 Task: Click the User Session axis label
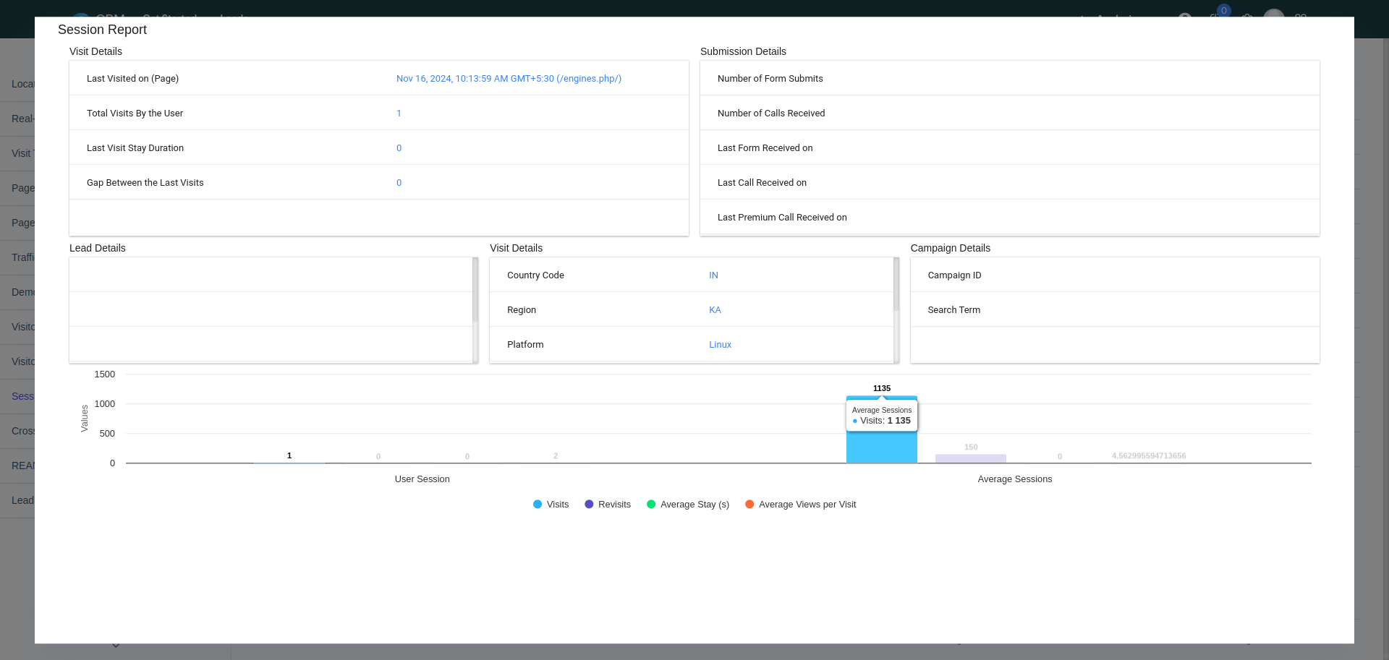[x=422, y=479]
